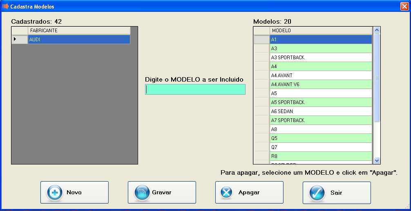Image resolution: width=411 pixels, height=211 pixels.
Task: Select model A1 in the list
Action: 321,40
